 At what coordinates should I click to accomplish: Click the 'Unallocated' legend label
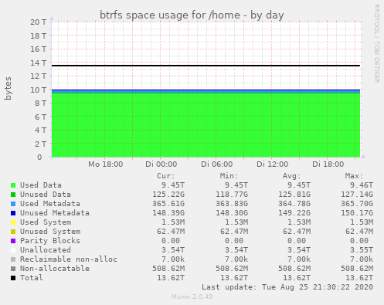coord(46,250)
